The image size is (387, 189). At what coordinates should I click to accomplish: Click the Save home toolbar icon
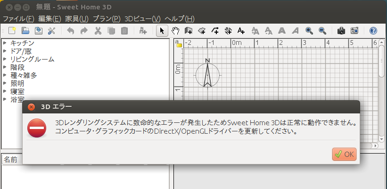[39, 31]
